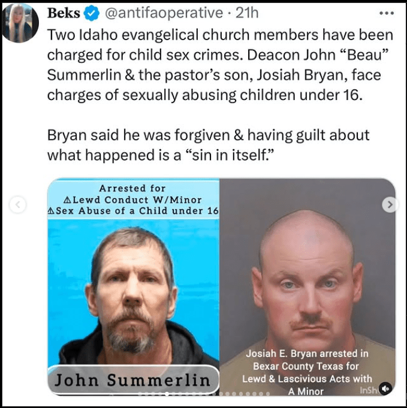Click the InShot watermark near the speaker icon
The image size is (407, 408).
point(368,390)
